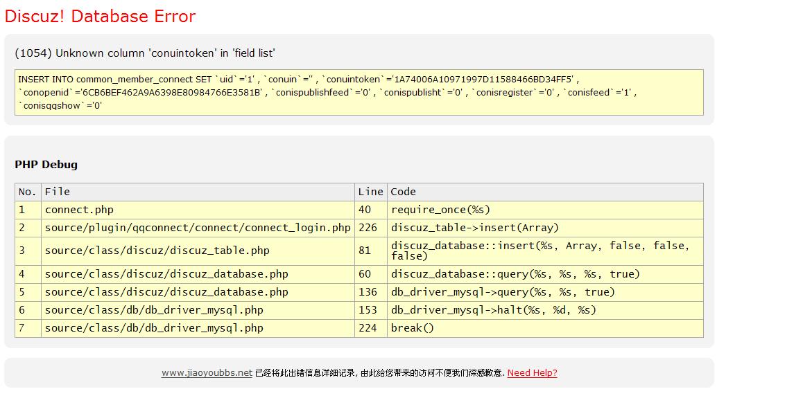Image resolution: width=794 pixels, height=398 pixels.
Task: Click the PHP Debug heading
Action: click(x=46, y=164)
